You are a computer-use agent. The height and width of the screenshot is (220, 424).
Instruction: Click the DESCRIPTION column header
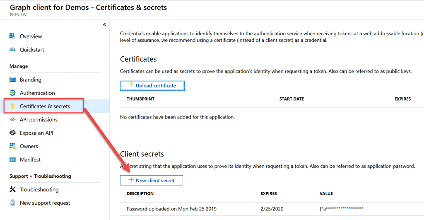[x=140, y=193]
